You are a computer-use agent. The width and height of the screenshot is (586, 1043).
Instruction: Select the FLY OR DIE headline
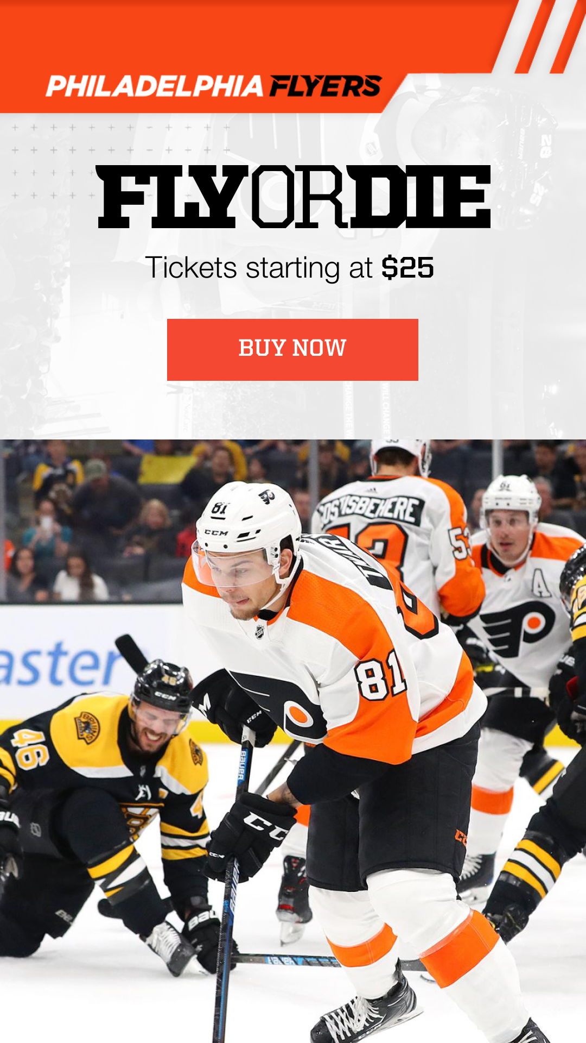(x=294, y=197)
